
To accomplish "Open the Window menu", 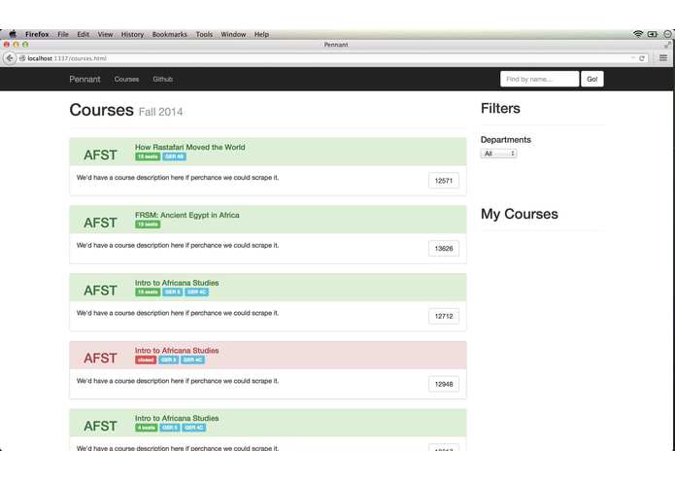I will (233, 34).
